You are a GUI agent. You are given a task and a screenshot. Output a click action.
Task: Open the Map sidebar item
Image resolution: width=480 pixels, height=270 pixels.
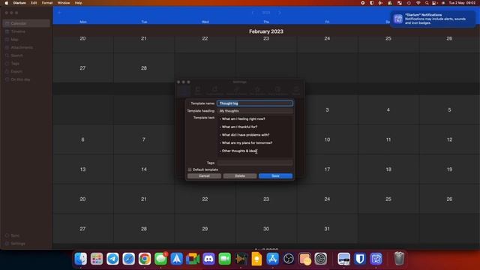(x=26, y=40)
